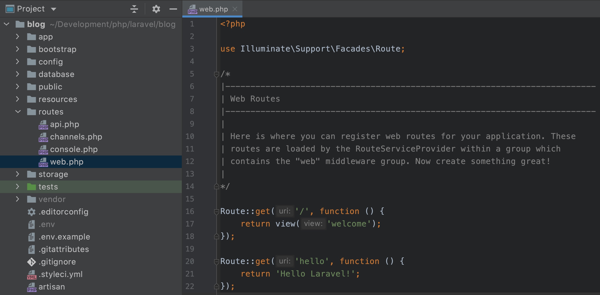Expand the public folder chevron
The height and width of the screenshot is (295, 600).
coord(18,87)
